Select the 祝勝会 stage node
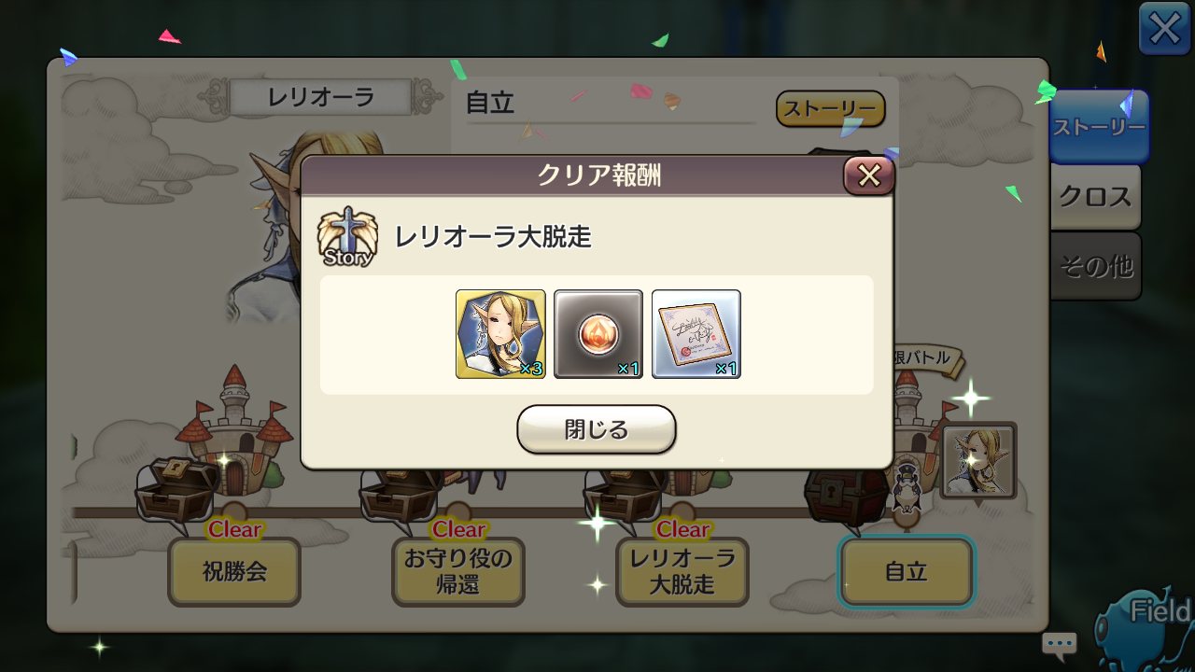1195x672 pixels. click(234, 572)
